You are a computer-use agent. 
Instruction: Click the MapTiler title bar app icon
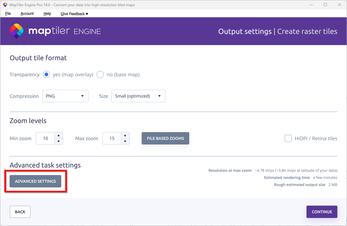[5, 5]
